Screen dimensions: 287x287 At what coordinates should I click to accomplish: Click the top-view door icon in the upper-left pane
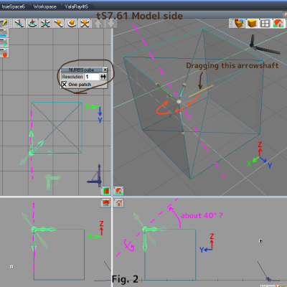(105, 191)
